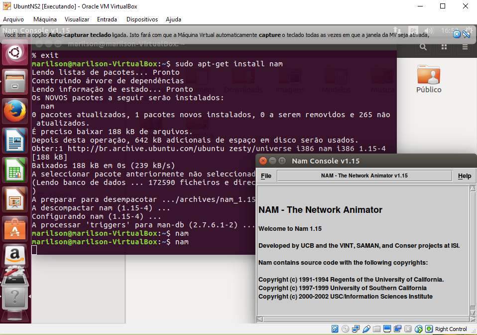Image resolution: width=477 pixels, height=335 pixels.
Task: Open the File menu in Nam Console
Action: (266, 175)
